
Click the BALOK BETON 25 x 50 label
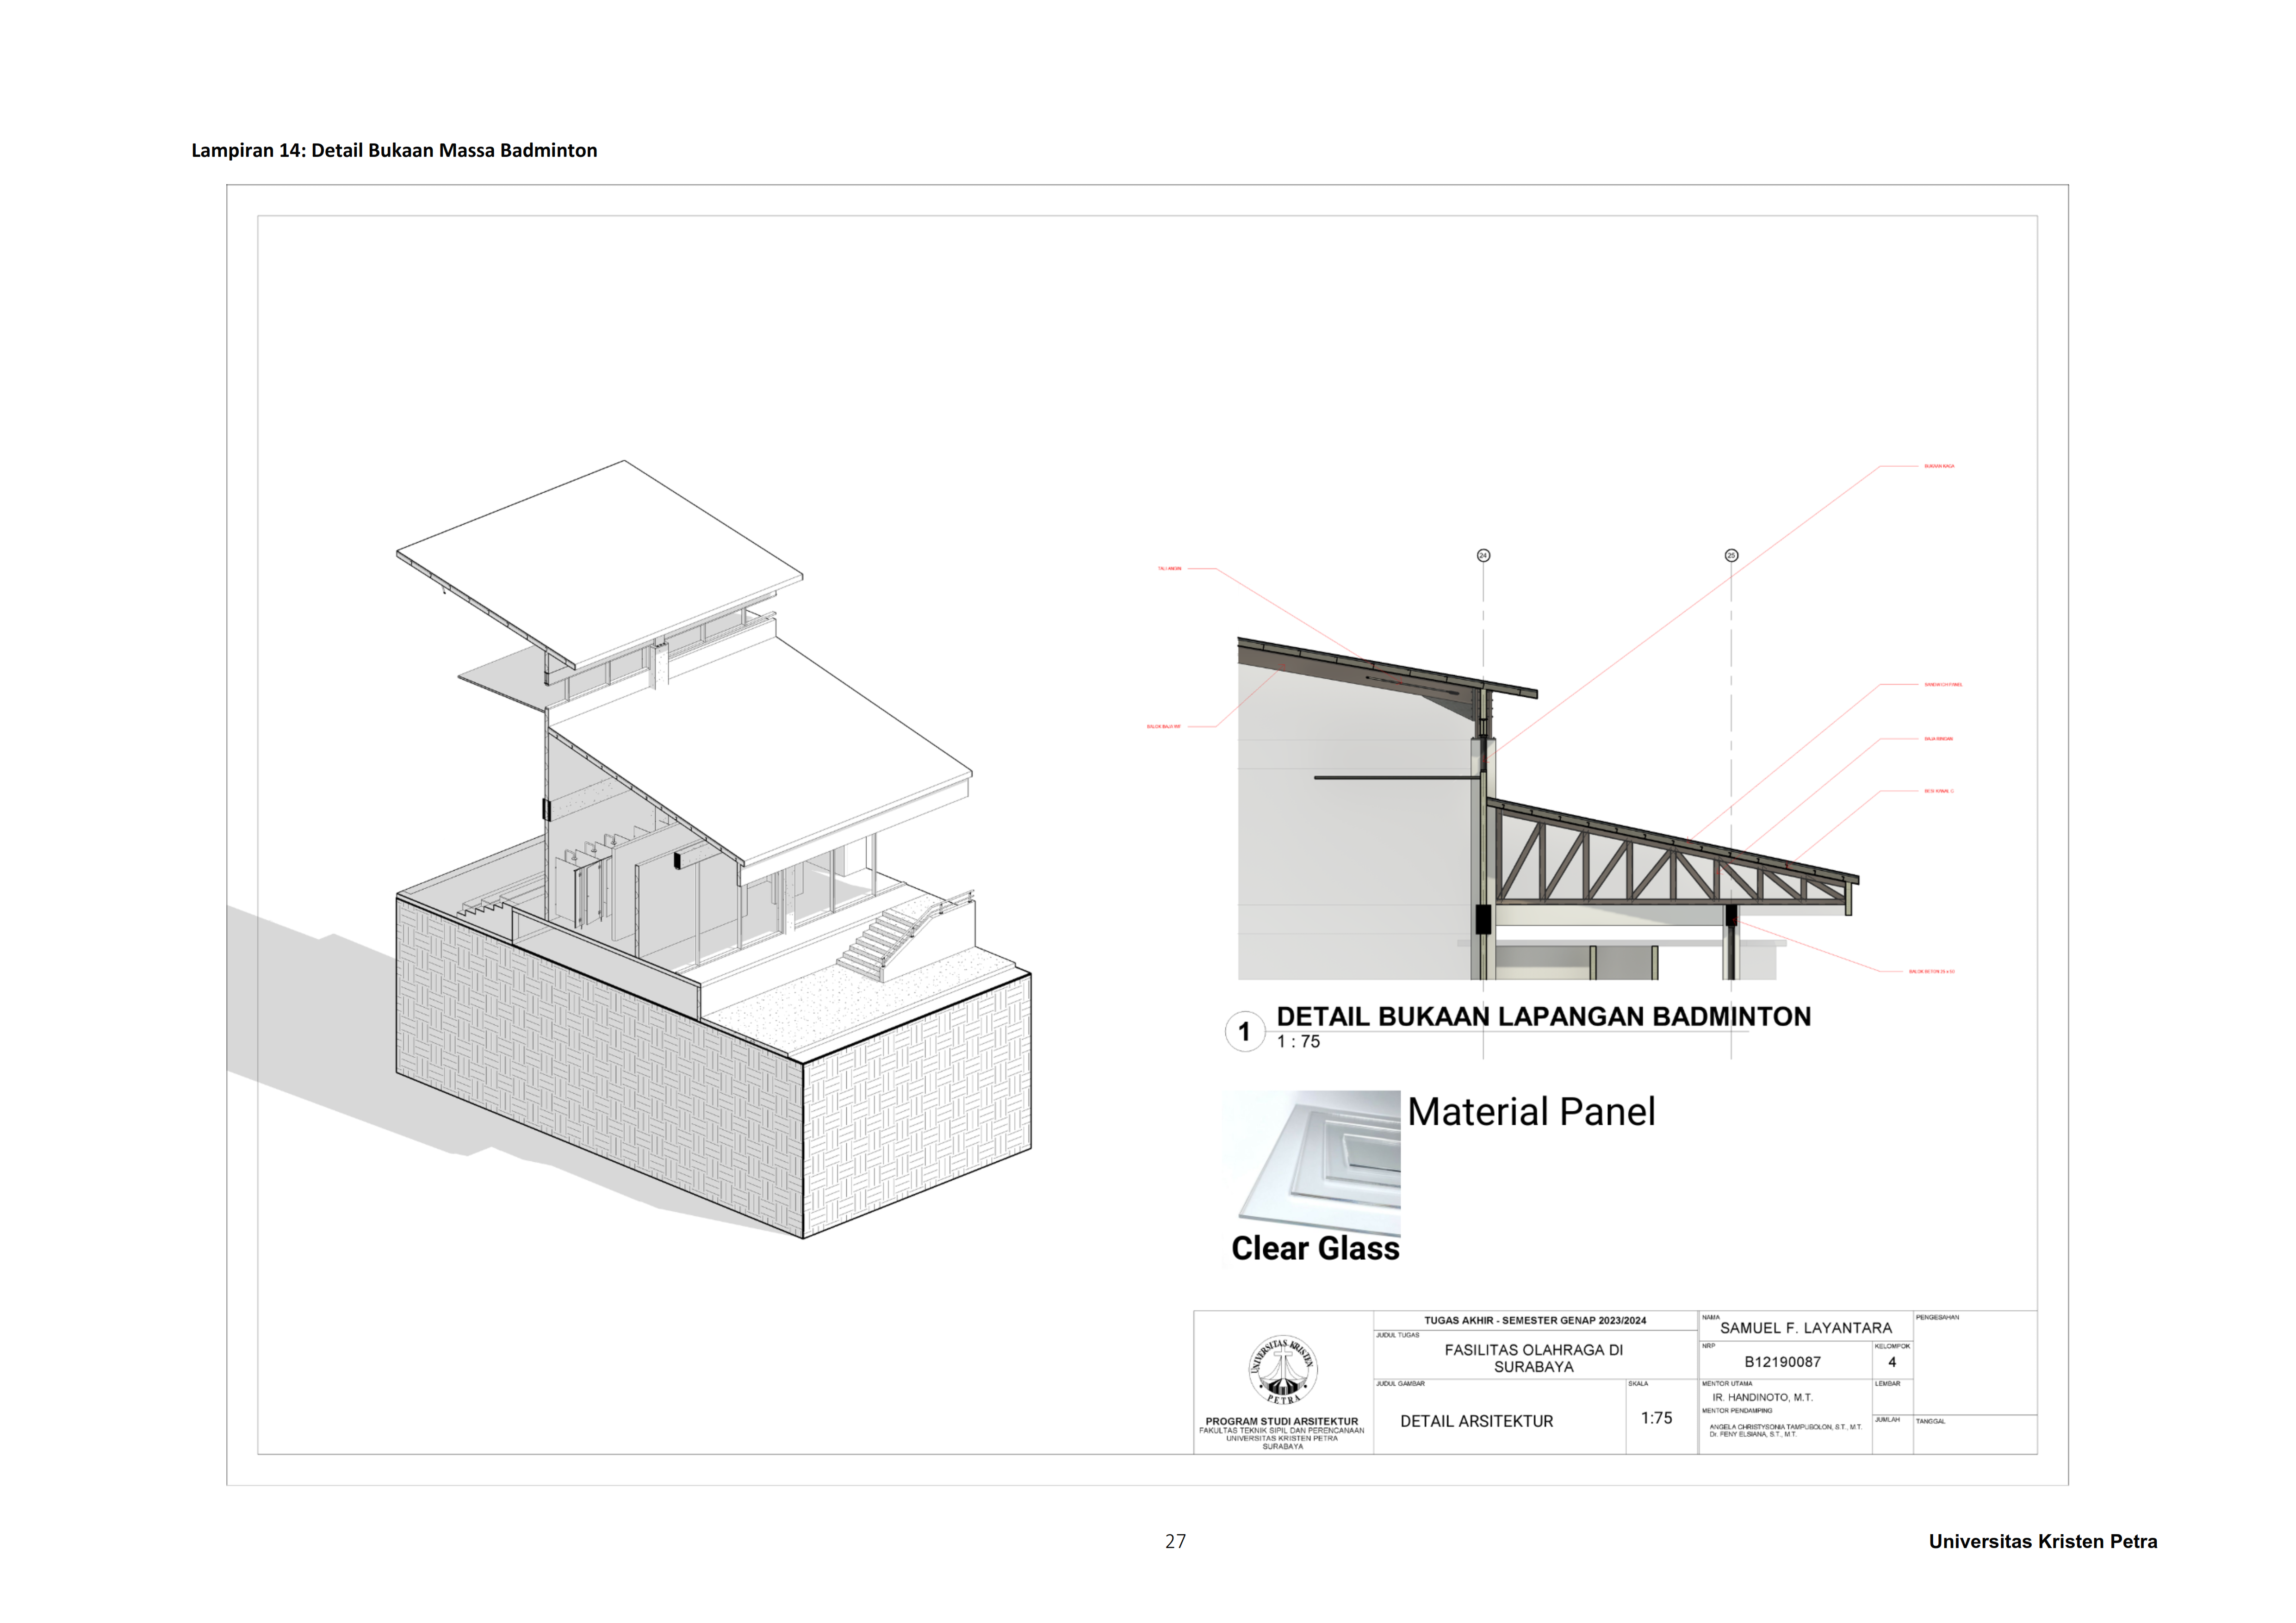pos(1931,971)
